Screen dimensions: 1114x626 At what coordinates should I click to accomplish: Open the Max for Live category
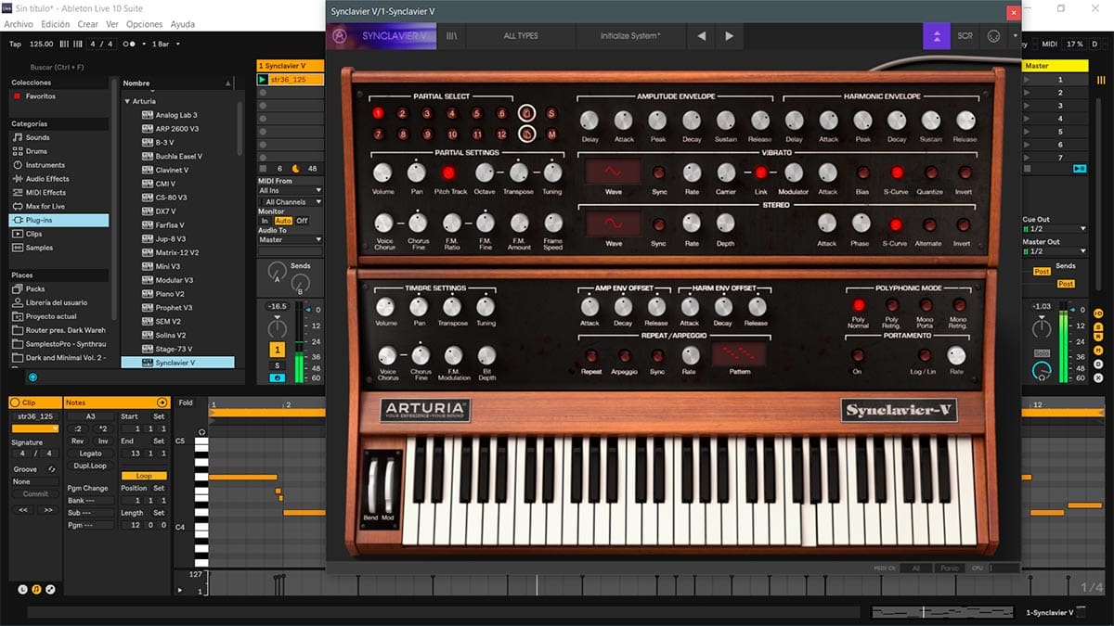(45, 207)
